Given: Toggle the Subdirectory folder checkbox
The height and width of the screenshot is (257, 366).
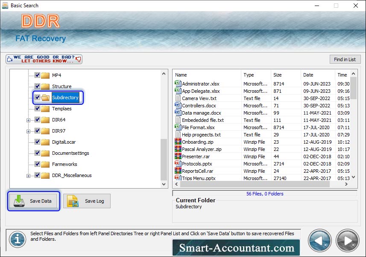Looking at the screenshot, I should (37, 97).
